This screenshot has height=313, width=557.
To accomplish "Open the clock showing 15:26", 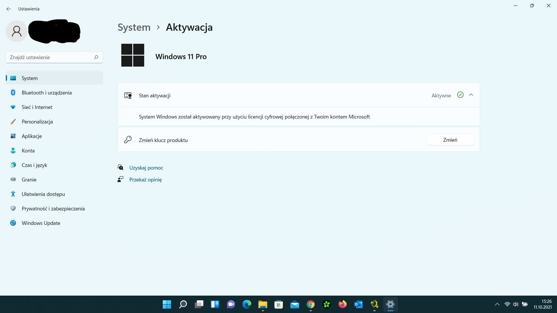I will point(542,304).
